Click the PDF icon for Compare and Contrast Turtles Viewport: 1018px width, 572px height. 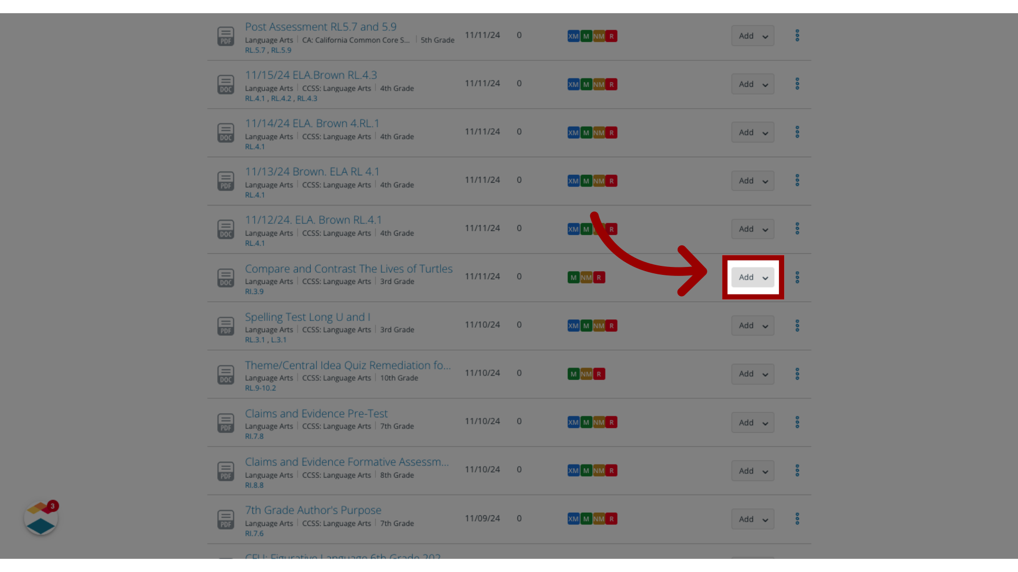(x=225, y=278)
